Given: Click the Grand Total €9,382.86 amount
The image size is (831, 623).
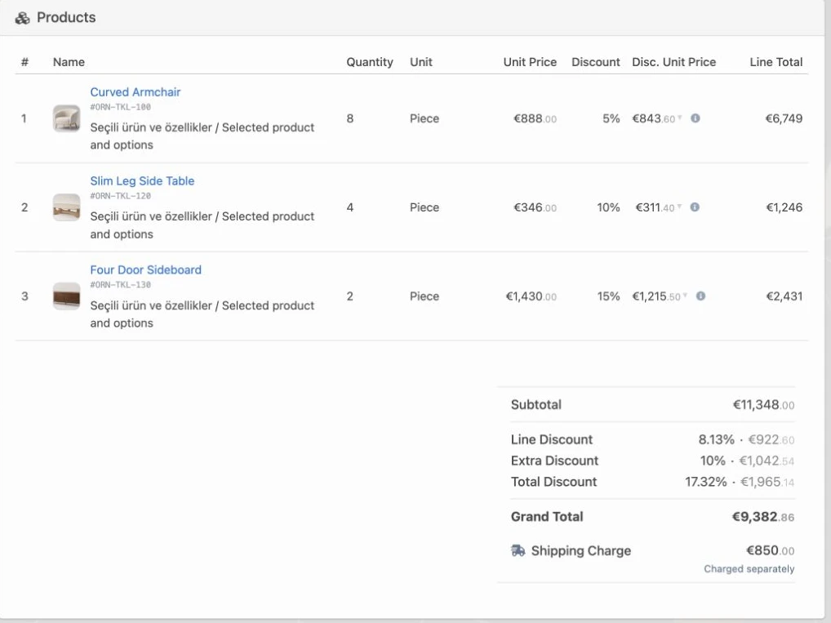Looking at the screenshot, I should coord(763,517).
